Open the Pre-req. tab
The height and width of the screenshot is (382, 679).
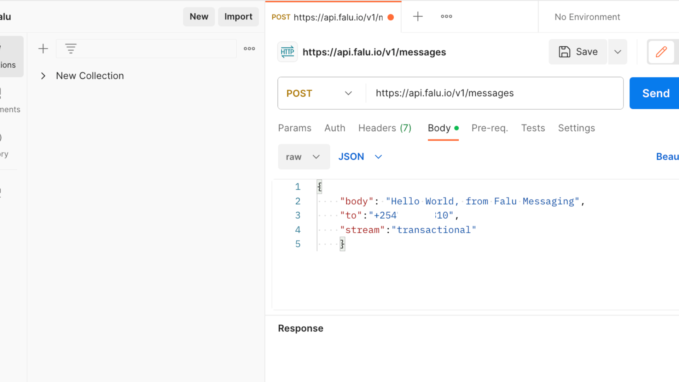coord(489,128)
